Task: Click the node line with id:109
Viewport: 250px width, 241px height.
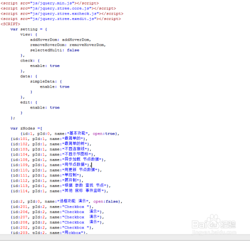Action: coord(51,164)
